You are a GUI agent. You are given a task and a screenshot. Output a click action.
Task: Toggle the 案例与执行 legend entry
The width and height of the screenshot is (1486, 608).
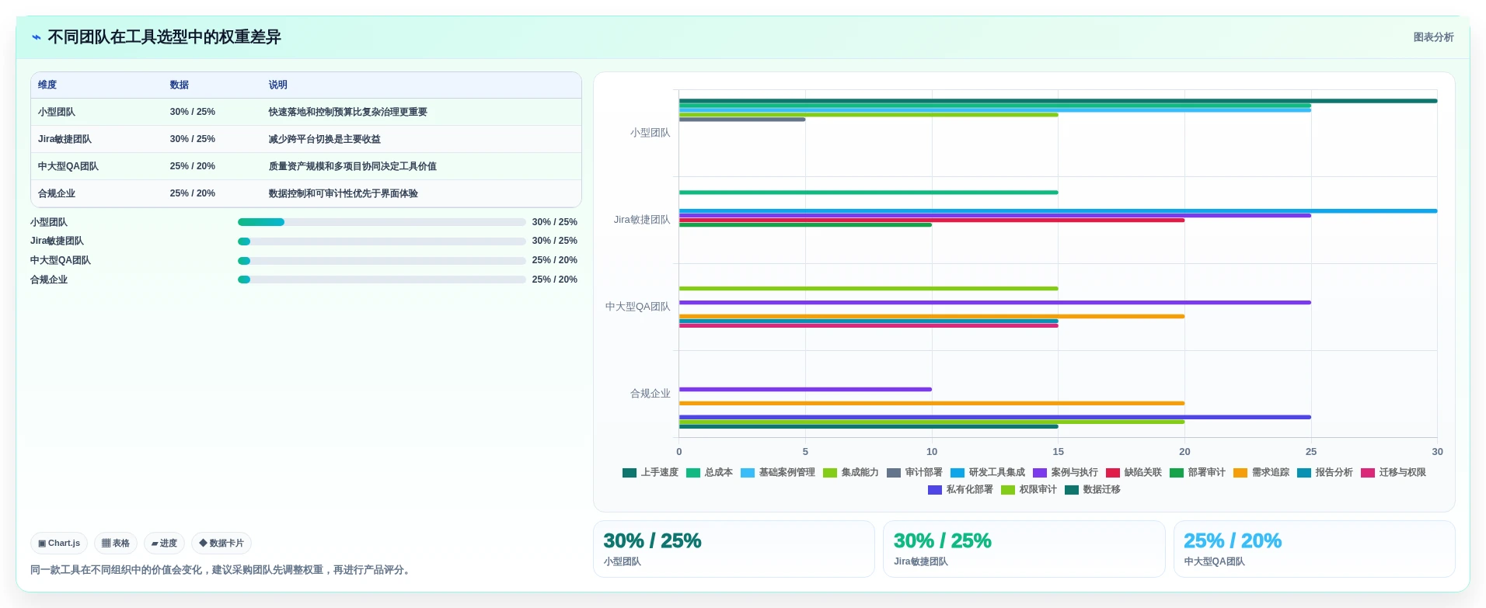[1066, 472]
